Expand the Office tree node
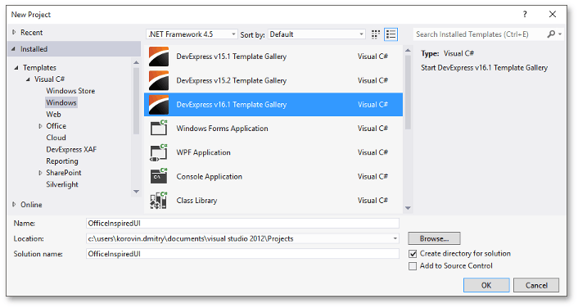This screenshot has height=308, width=578. [40, 126]
